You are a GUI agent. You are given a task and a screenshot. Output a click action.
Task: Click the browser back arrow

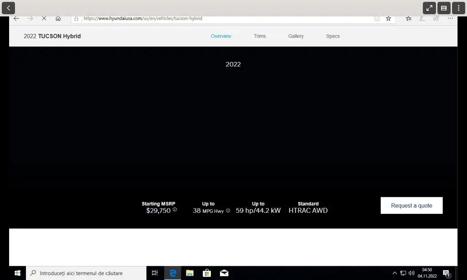[16, 18]
